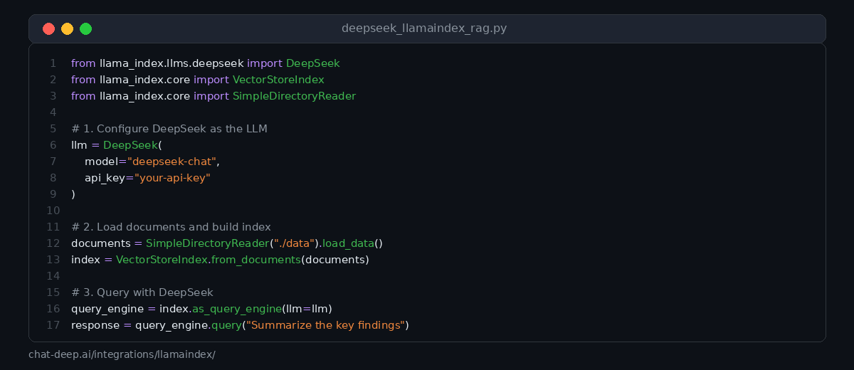Click VectorStoreIndex import on line 2
The width and height of the screenshot is (854, 370).
tap(278, 79)
